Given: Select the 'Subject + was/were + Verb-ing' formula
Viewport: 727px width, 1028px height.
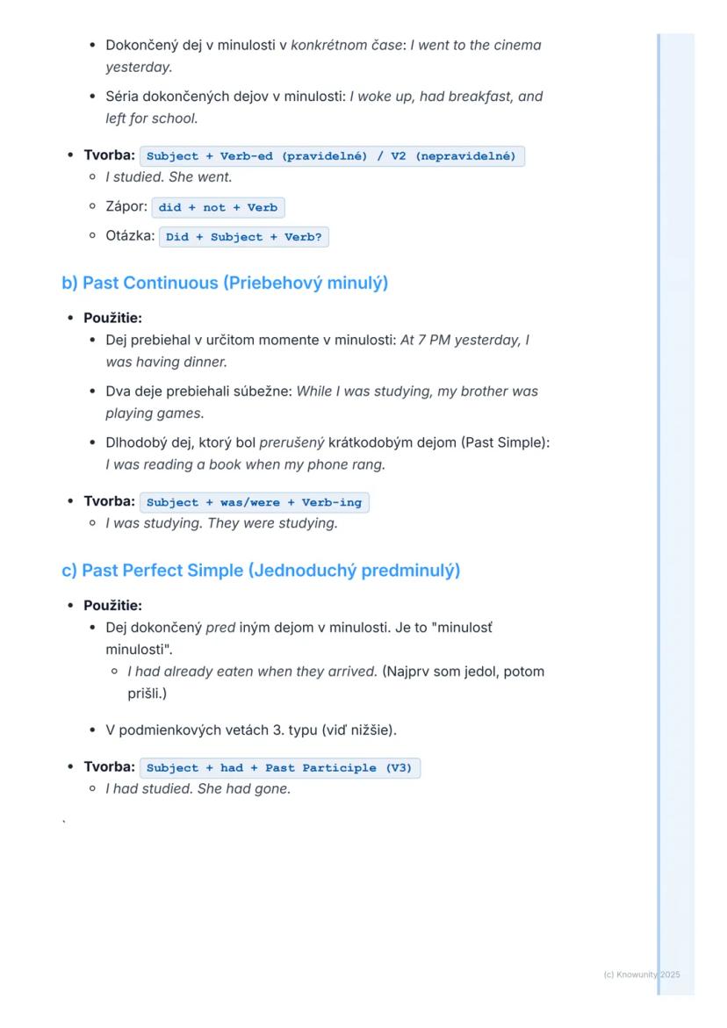Looking at the screenshot, I should pos(254,503).
